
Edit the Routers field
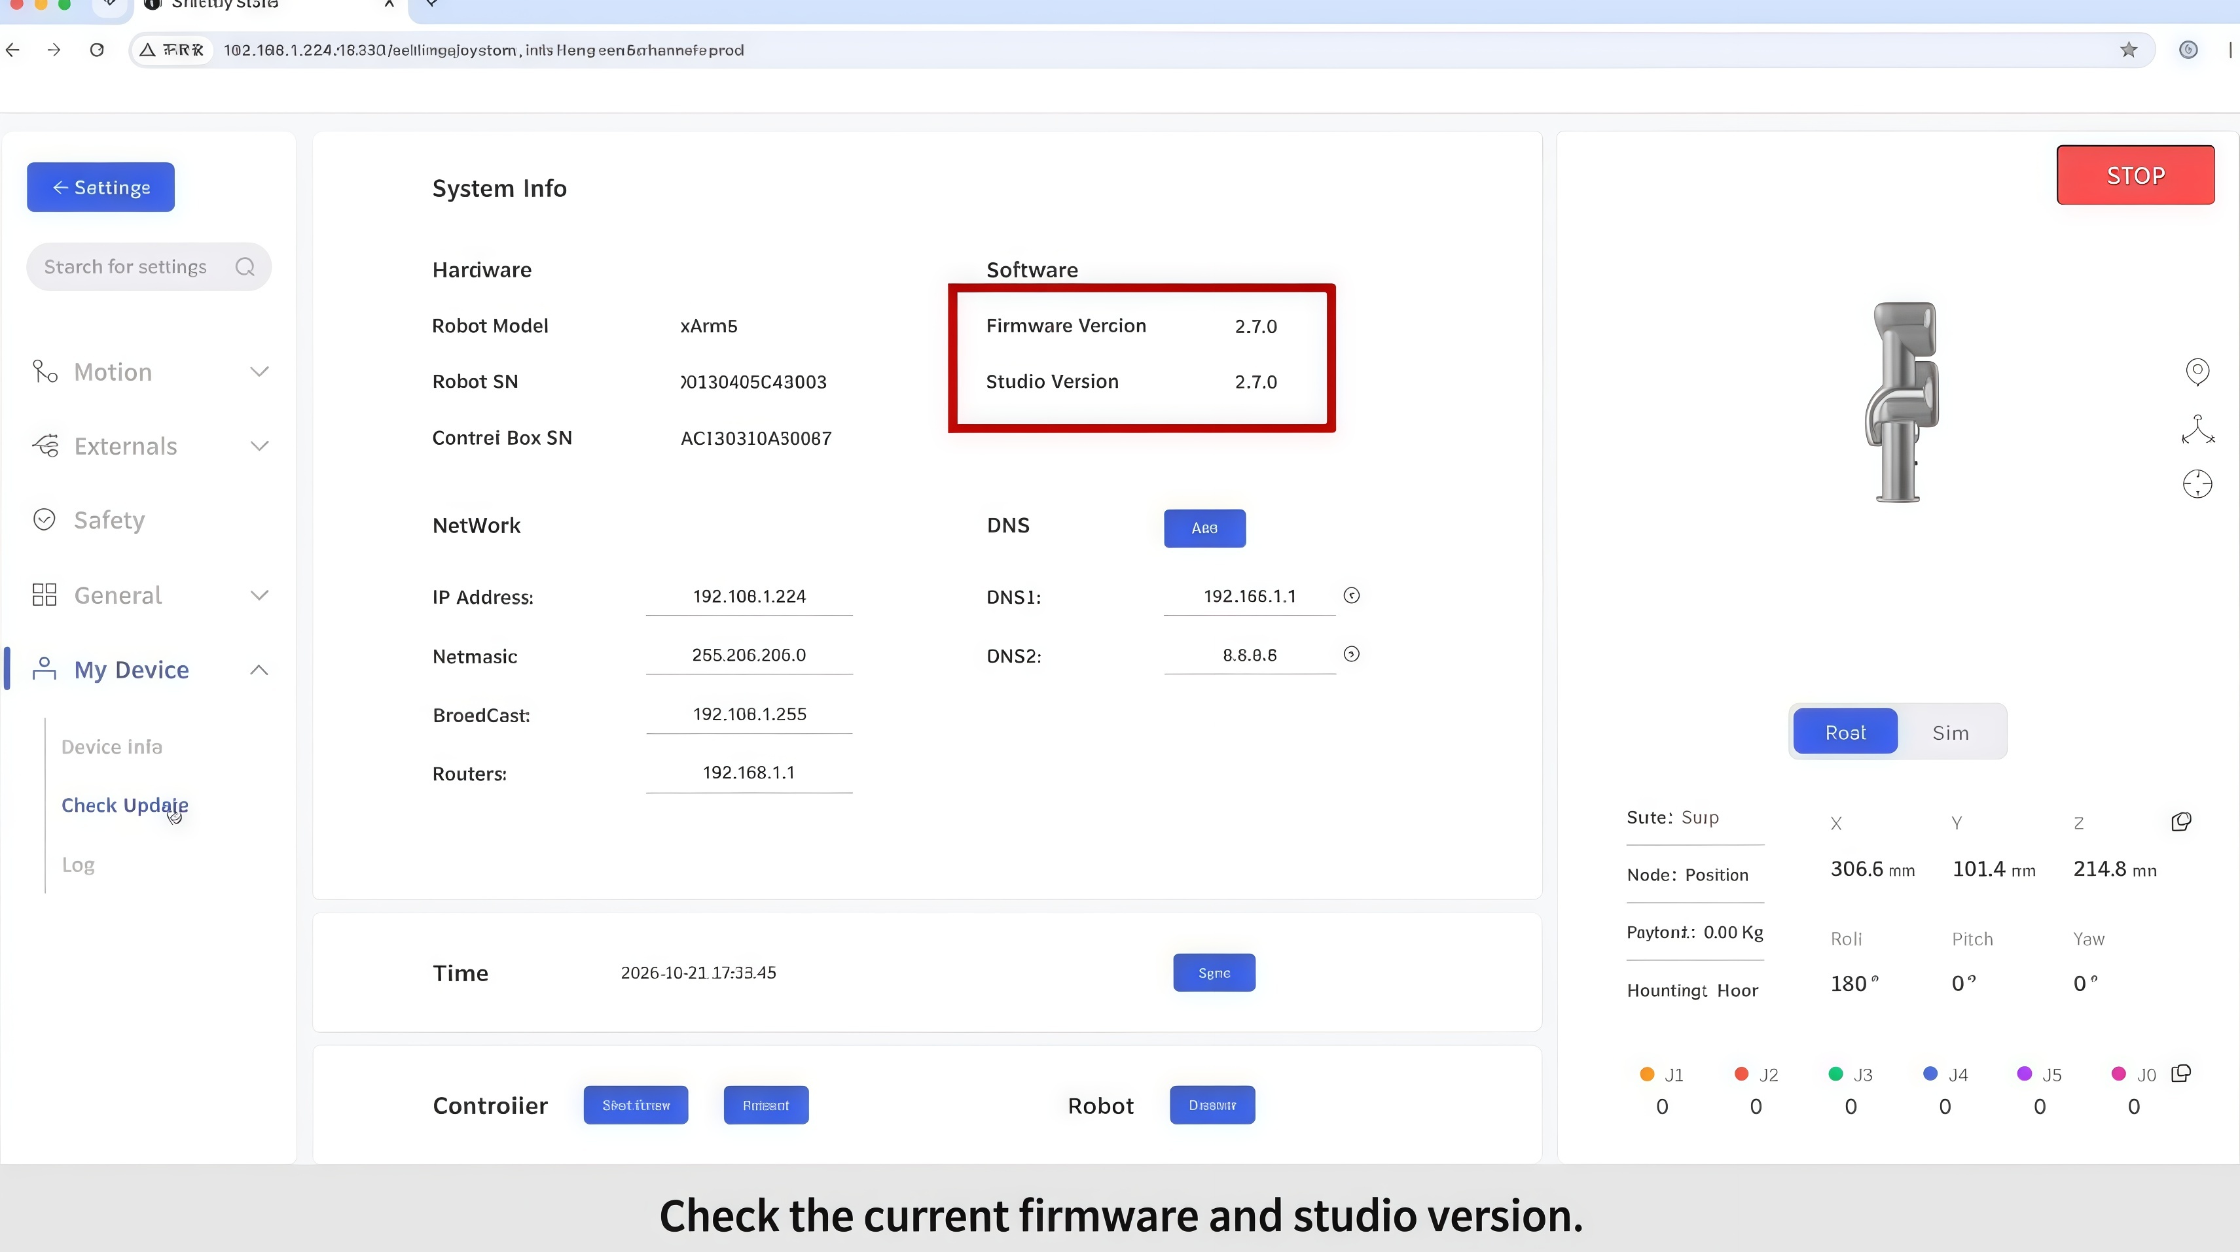(x=749, y=773)
